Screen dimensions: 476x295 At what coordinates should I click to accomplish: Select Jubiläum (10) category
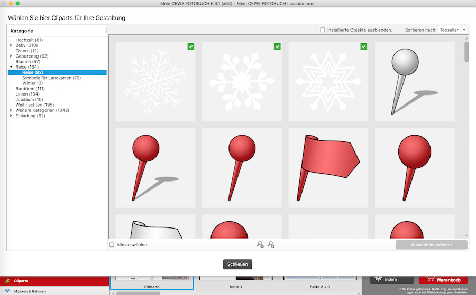point(29,99)
